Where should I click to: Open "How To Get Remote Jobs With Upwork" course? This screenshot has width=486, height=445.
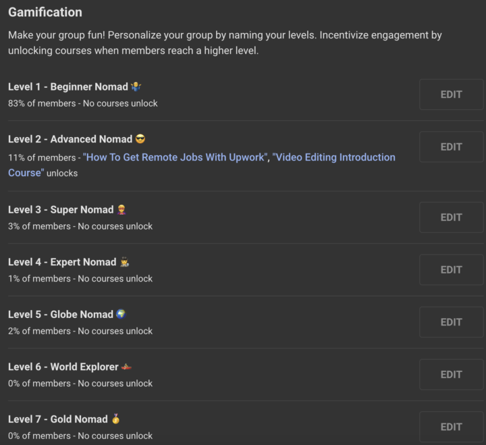click(175, 157)
